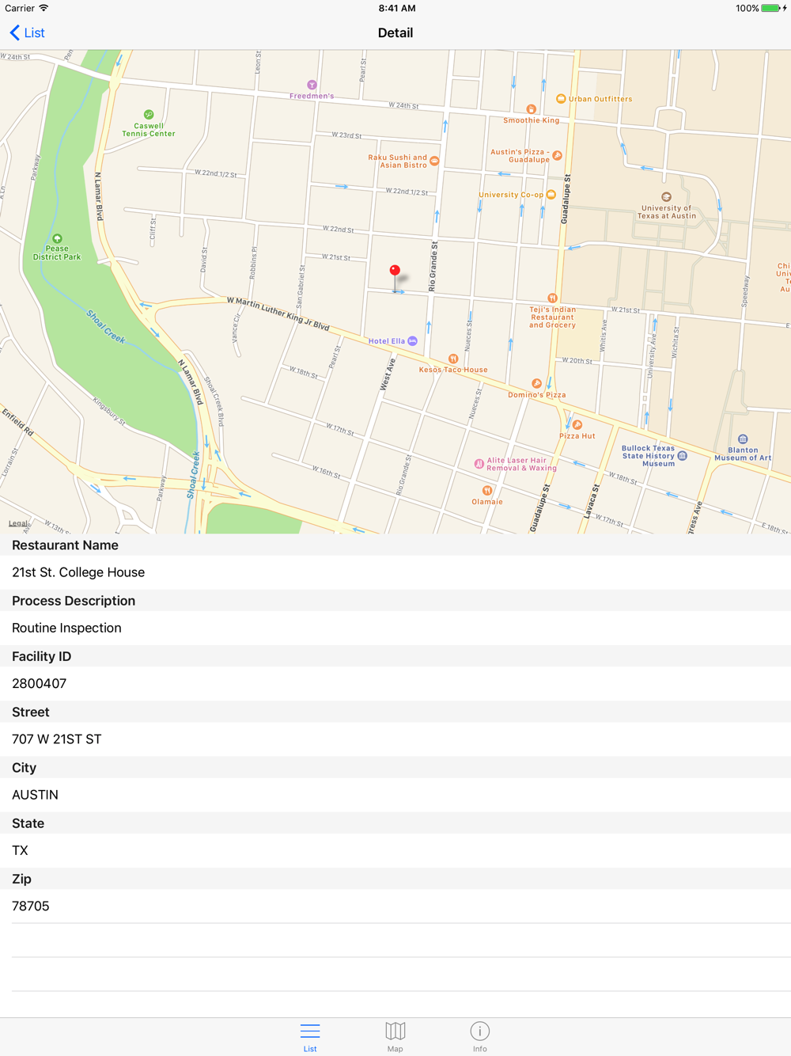791x1056 pixels.
Task: Tap the Domino's Pizza icon
Action: (x=536, y=383)
